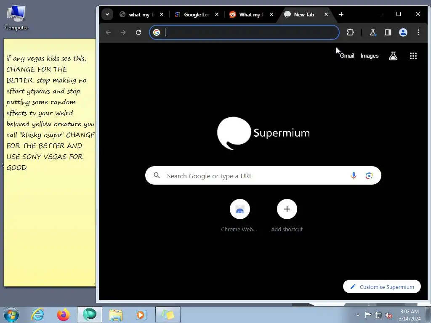The width and height of the screenshot is (431, 323).
Task: Open Windows Media Player from taskbar
Action: (142, 315)
